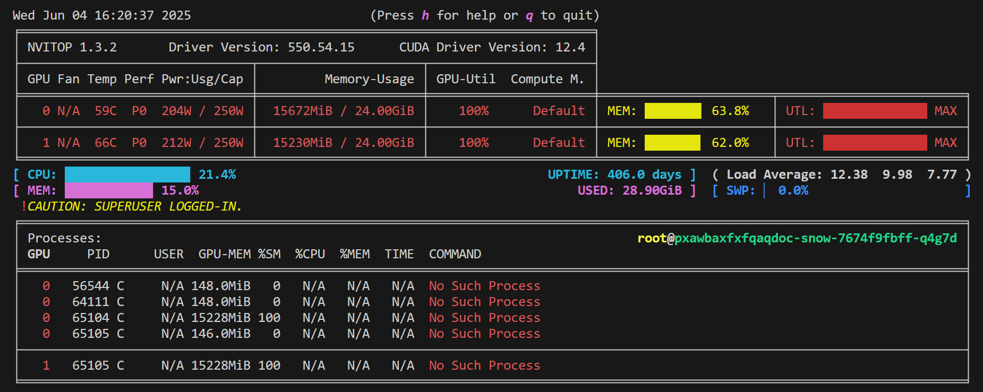The image size is (983, 392).
Task: Click the 59C temperature value
Action: pos(106,111)
